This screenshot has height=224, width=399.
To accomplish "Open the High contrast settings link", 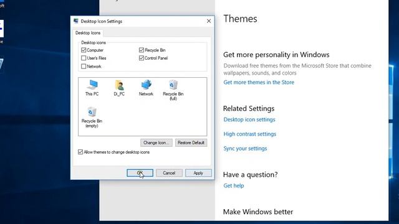I will pos(249,134).
